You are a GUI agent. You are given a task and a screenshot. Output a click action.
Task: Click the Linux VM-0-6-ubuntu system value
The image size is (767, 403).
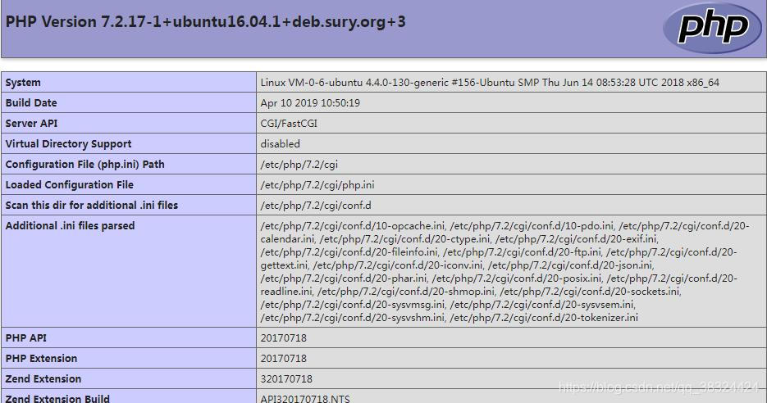click(x=490, y=83)
